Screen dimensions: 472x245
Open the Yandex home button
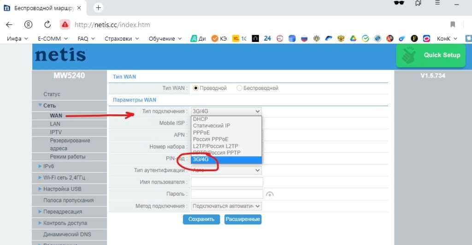(28, 24)
